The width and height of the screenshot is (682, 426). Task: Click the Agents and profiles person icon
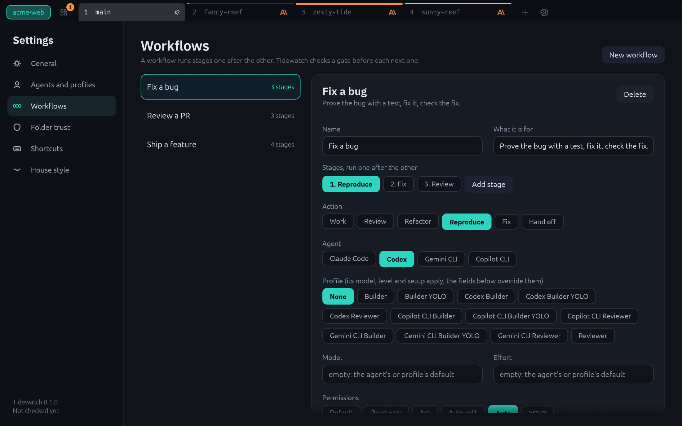pyautogui.click(x=17, y=85)
